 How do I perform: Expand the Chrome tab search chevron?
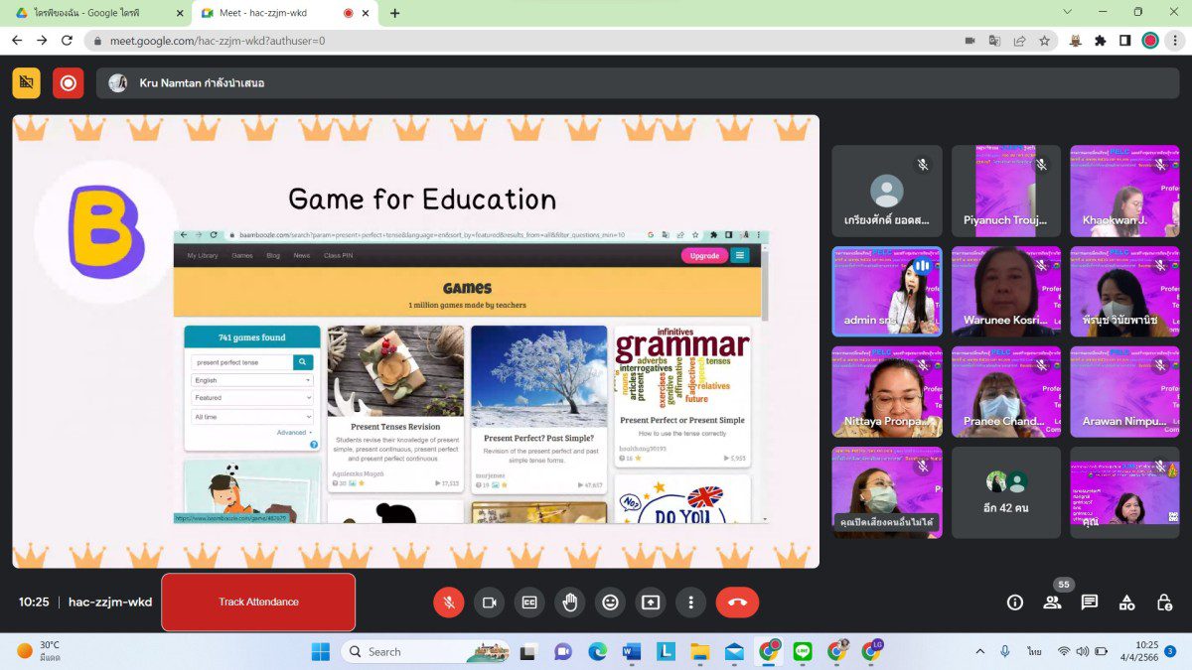[1068, 12]
